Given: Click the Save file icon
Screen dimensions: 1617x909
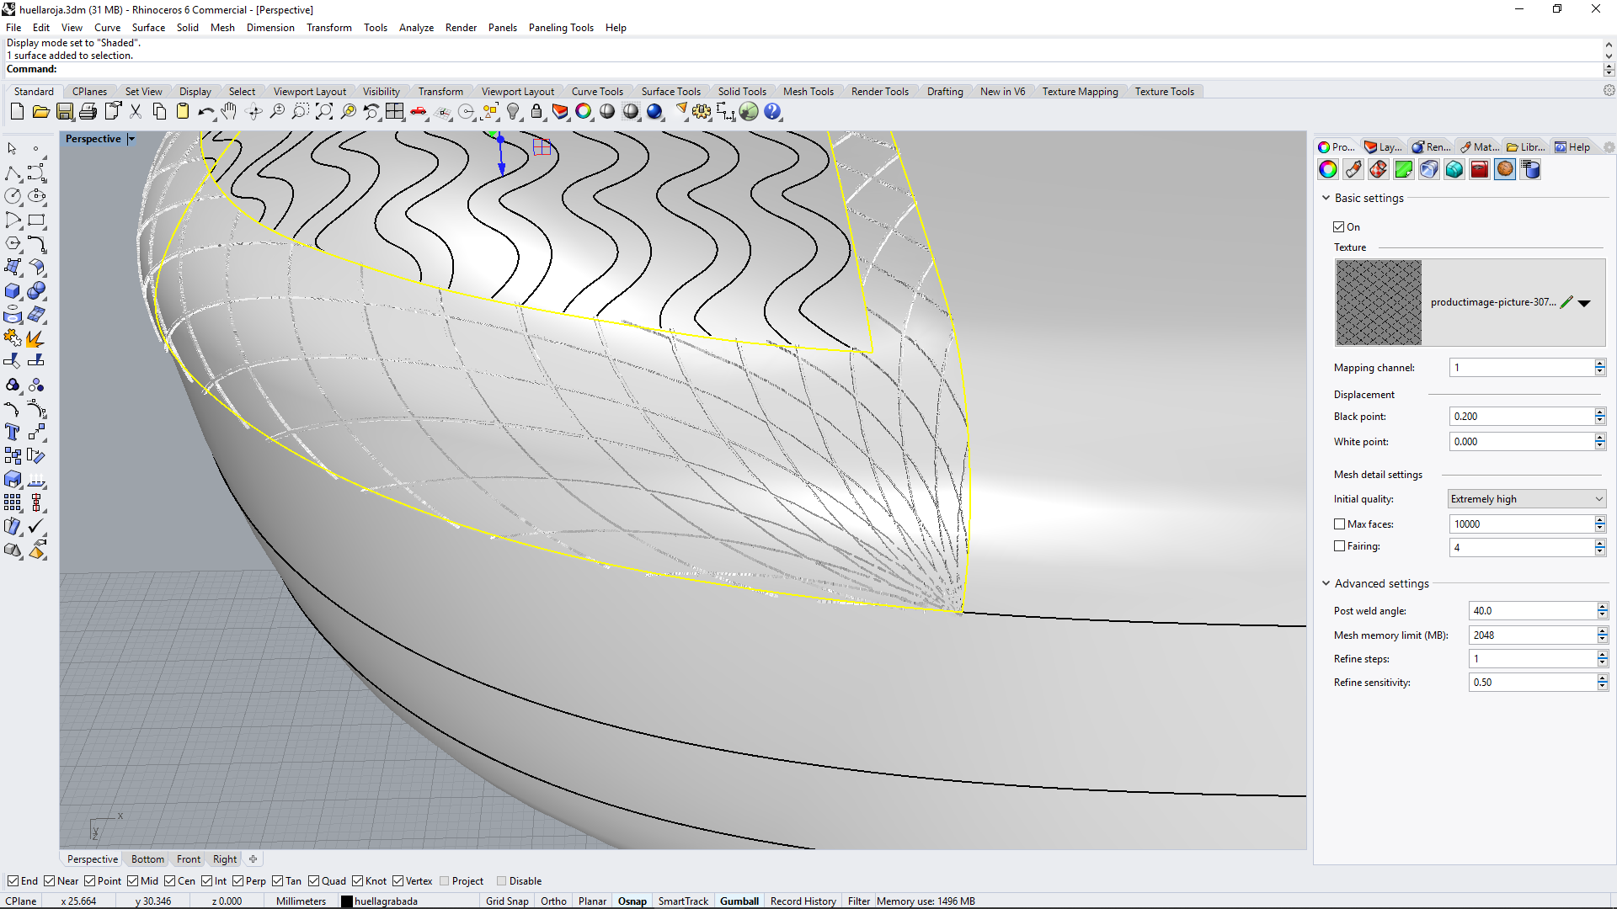Looking at the screenshot, I should (64, 112).
